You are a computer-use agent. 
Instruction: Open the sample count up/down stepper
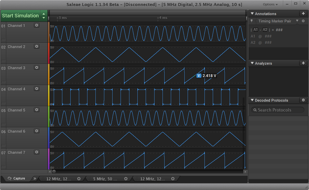(44, 16)
